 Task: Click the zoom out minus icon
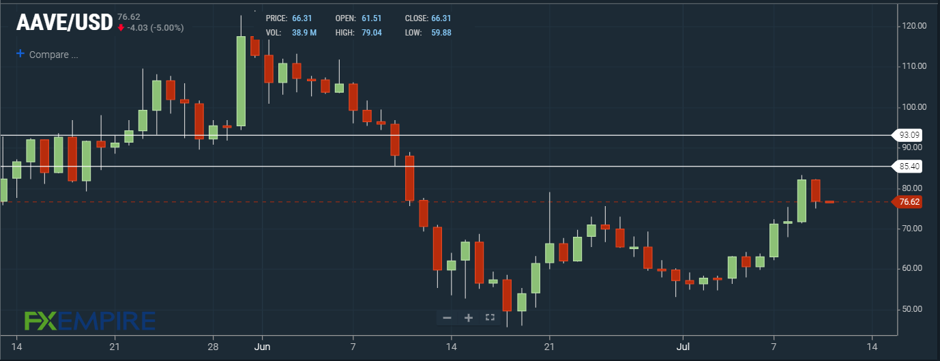[447, 317]
